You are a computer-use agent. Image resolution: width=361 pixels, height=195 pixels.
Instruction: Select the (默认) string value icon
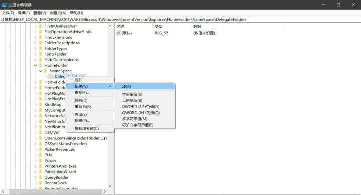tap(118, 33)
